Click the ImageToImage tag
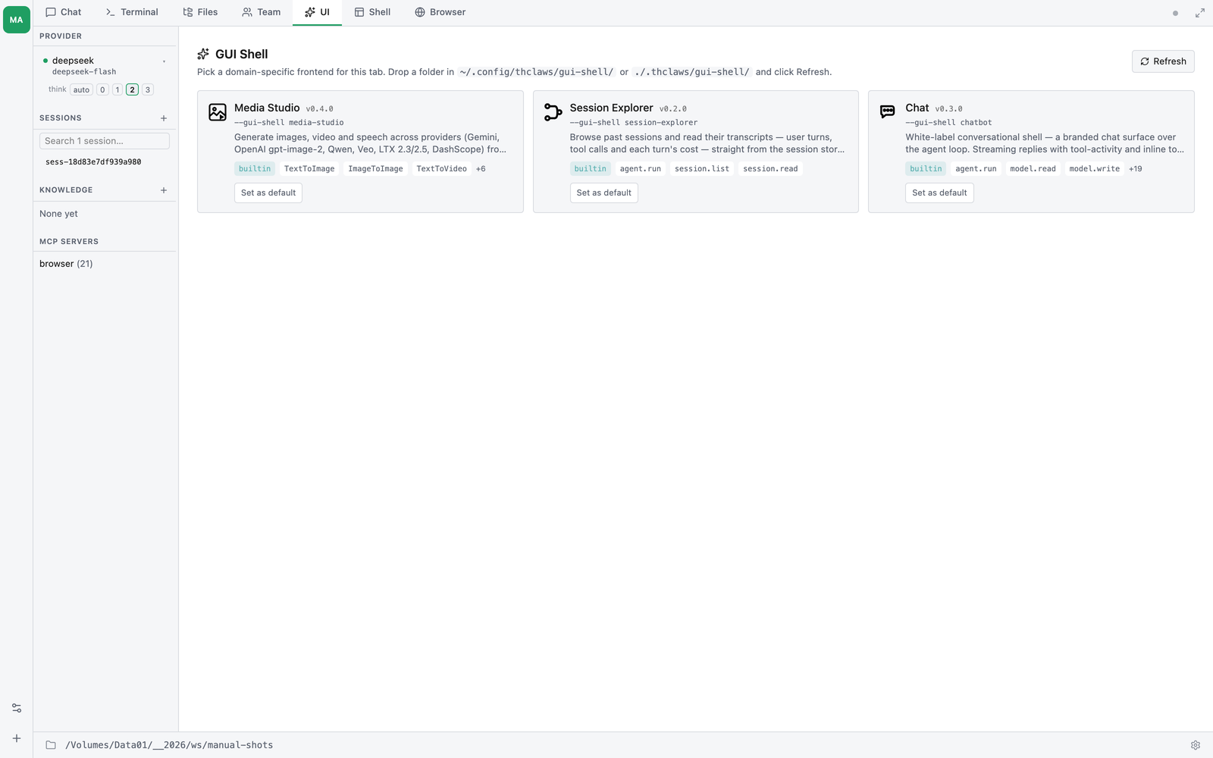Image resolution: width=1213 pixels, height=758 pixels. coord(375,169)
